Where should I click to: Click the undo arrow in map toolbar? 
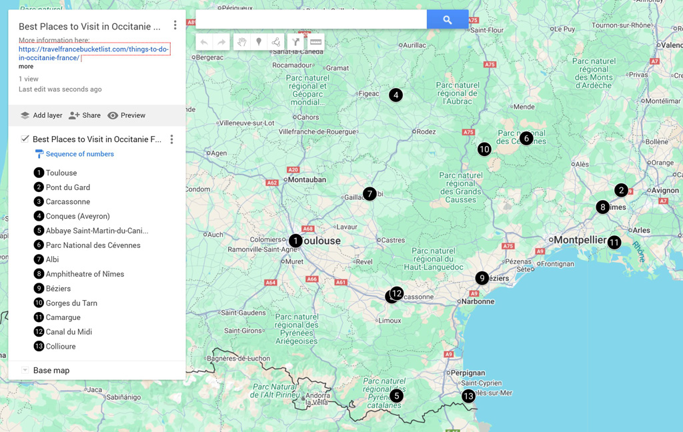pos(204,42)
